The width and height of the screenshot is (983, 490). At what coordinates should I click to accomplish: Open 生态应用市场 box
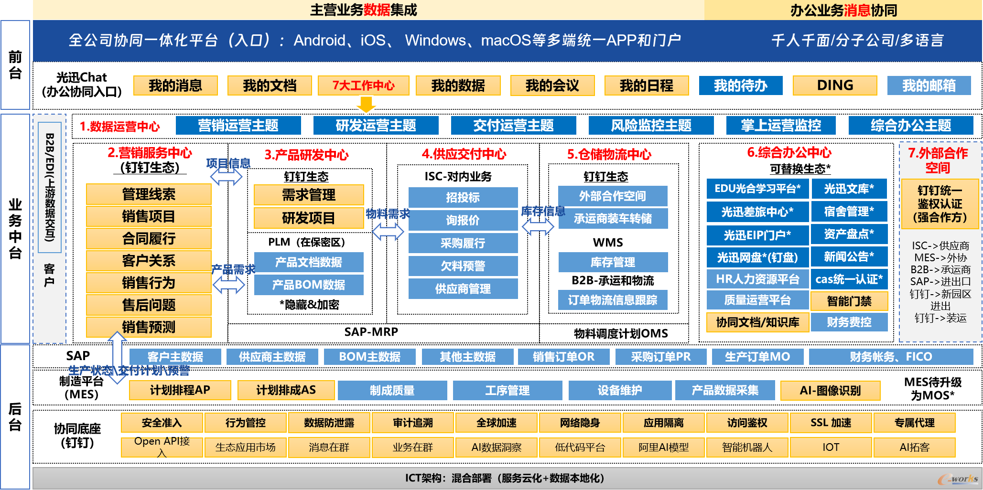pyautogui.click(x=246, y=447)
